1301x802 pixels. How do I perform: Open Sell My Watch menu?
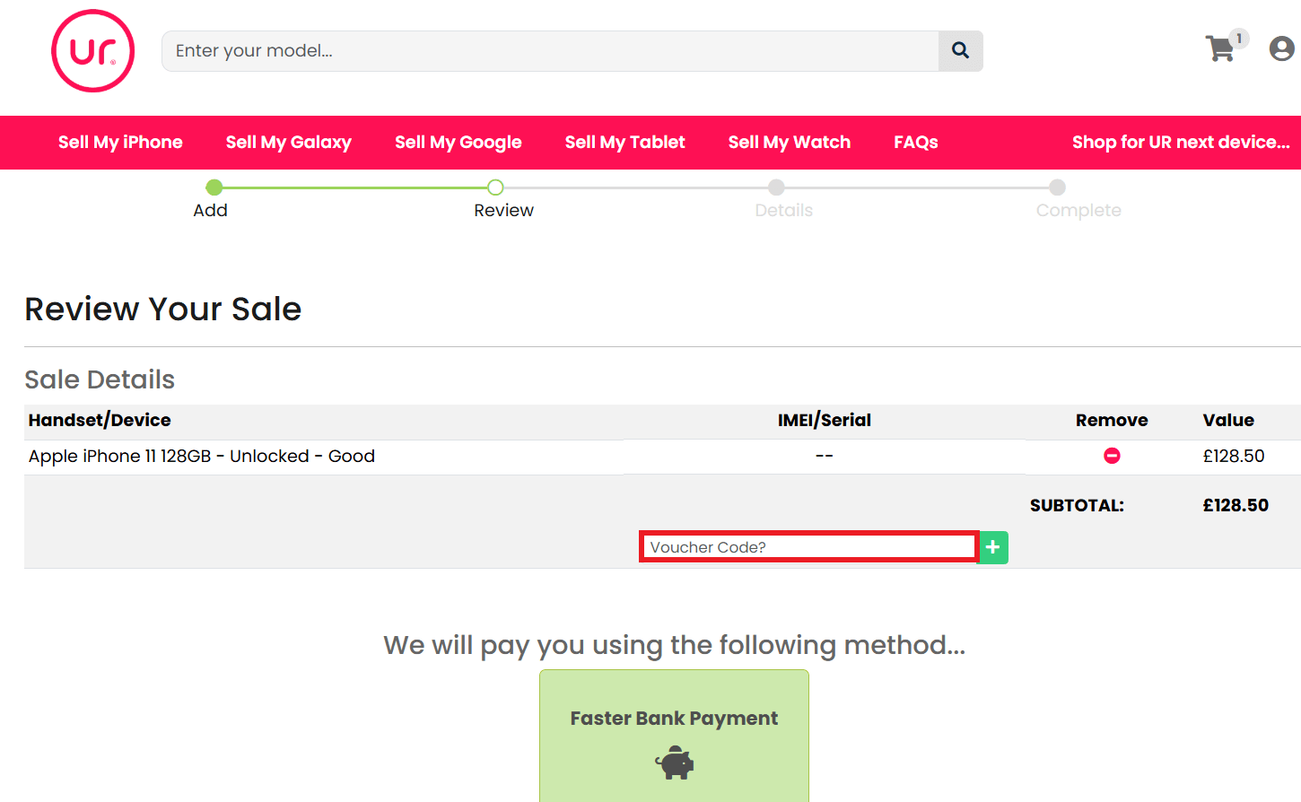pyautogui.click(x=790, y=142)
